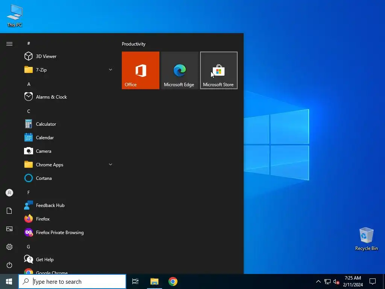The image size is (385, 289).
Task: Launch Firefox from the Start menu
Action: (69, 219)
